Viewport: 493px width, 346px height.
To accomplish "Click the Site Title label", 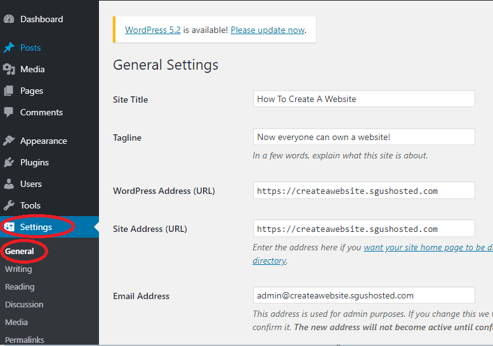I will (131, 100).
